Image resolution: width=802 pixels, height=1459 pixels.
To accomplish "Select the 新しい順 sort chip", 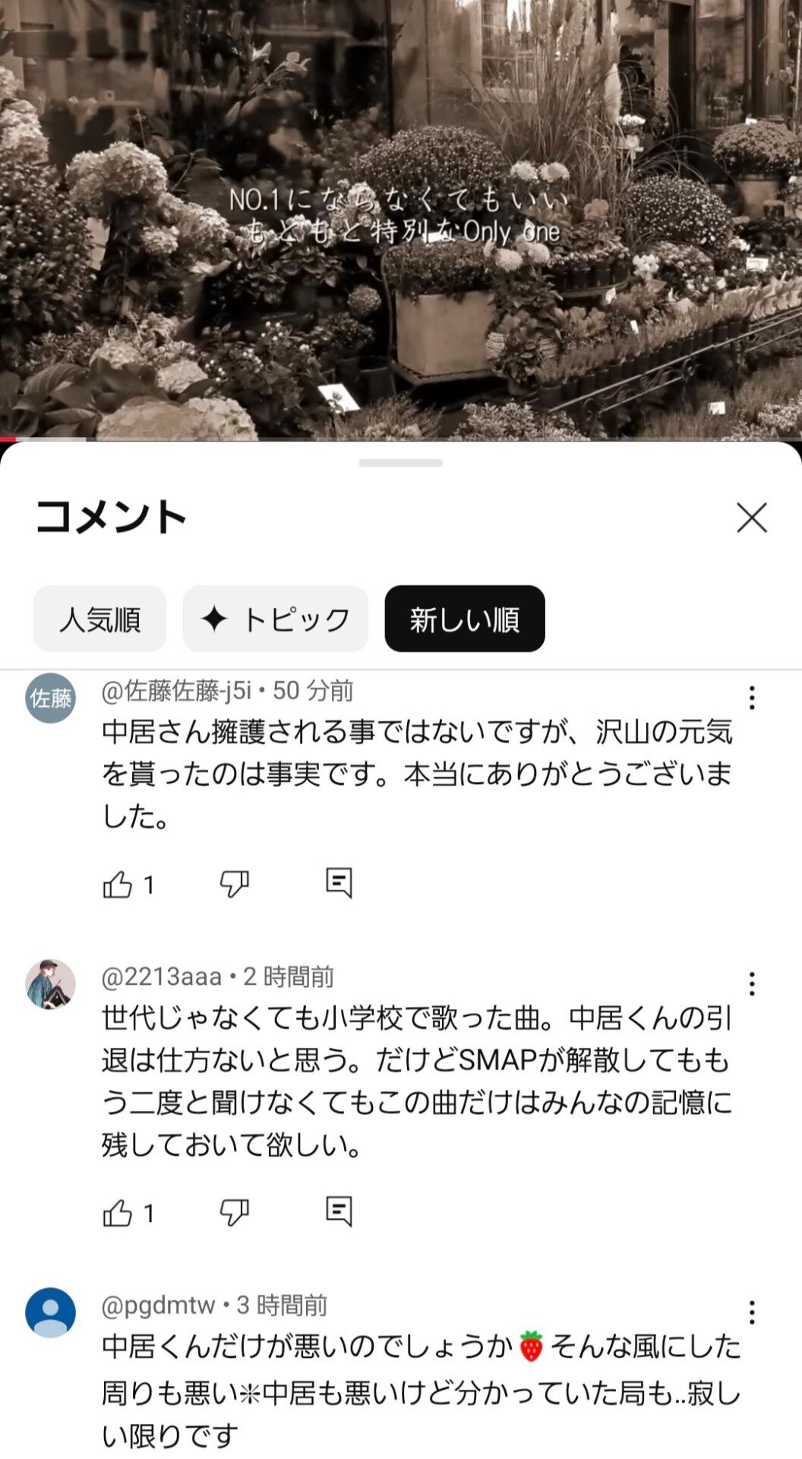I will [x=465, y=619].
